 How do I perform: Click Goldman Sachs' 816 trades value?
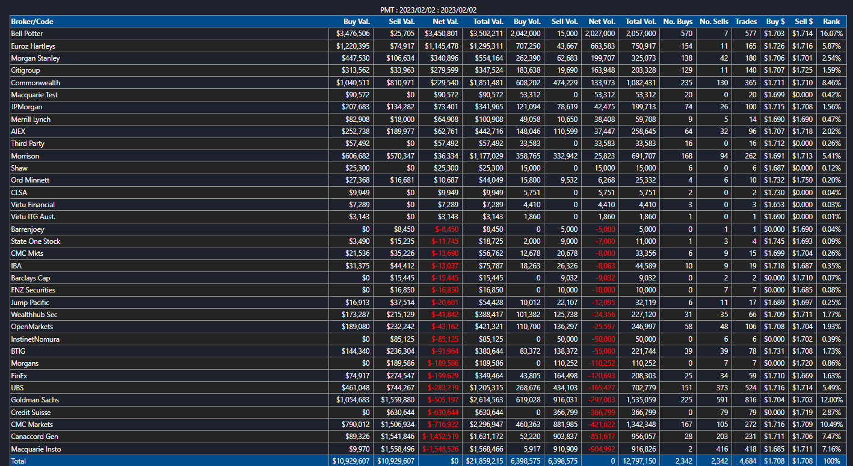751,400
